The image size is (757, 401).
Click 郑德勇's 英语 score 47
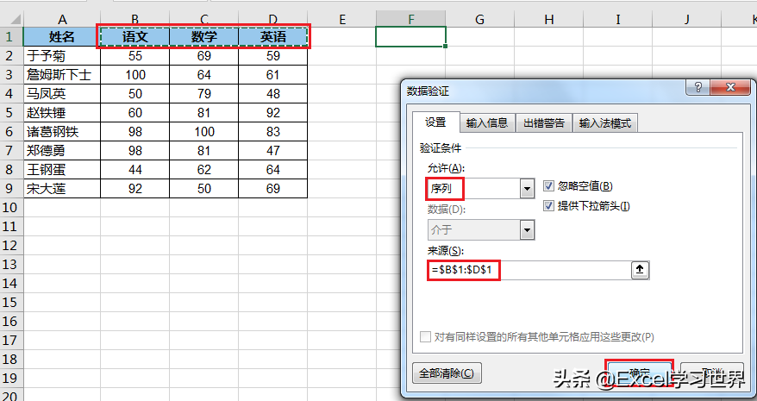tap(272, 151)
